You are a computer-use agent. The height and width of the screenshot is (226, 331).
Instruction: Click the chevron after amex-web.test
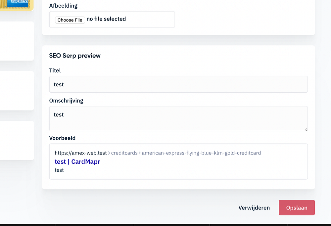tap(109, 153)
